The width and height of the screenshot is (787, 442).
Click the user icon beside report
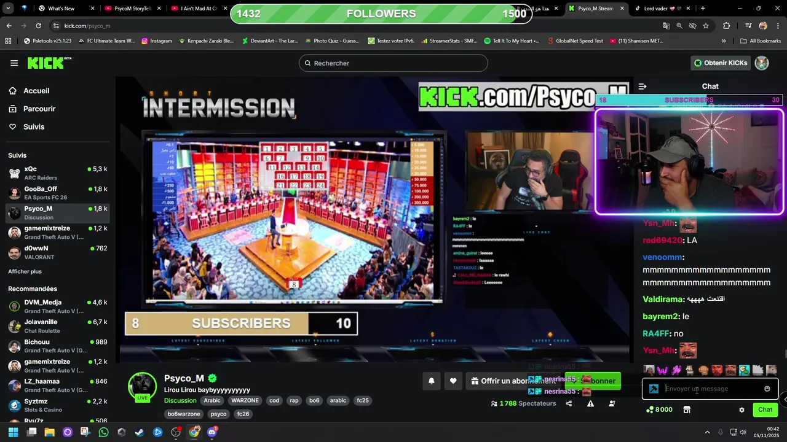612,403
